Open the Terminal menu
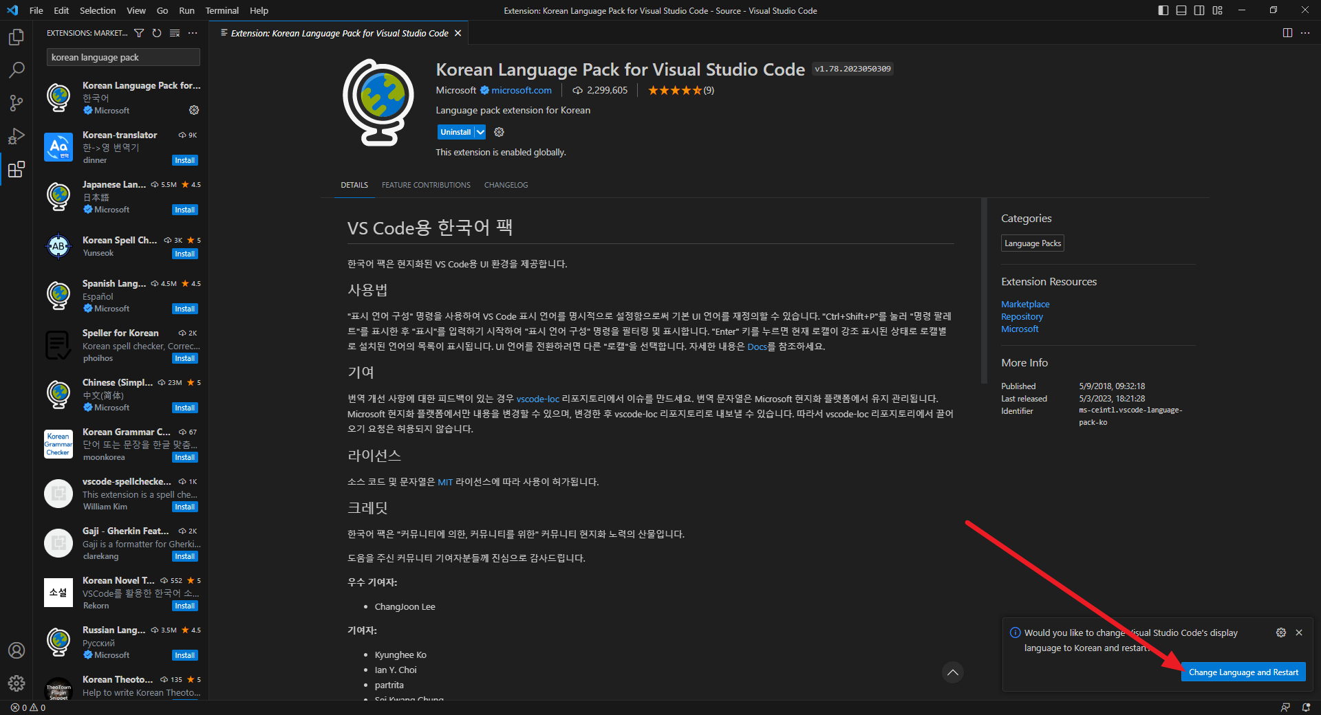Image resolution: width=1321 pixels, height=715 pixels. (x=222, y=10)
